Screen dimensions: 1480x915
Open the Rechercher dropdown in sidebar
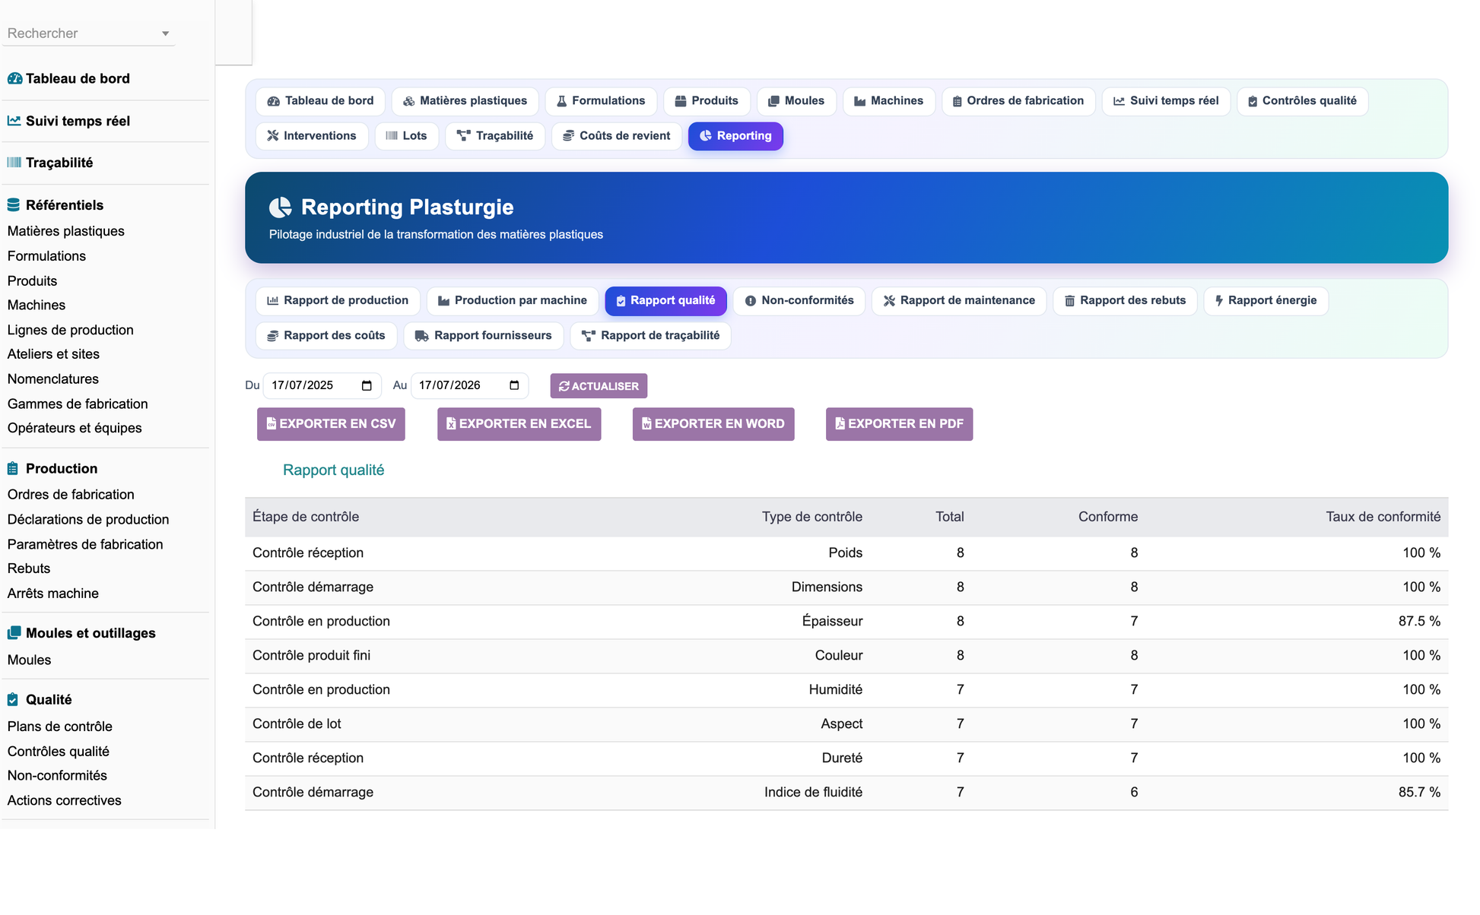[88, 33]
